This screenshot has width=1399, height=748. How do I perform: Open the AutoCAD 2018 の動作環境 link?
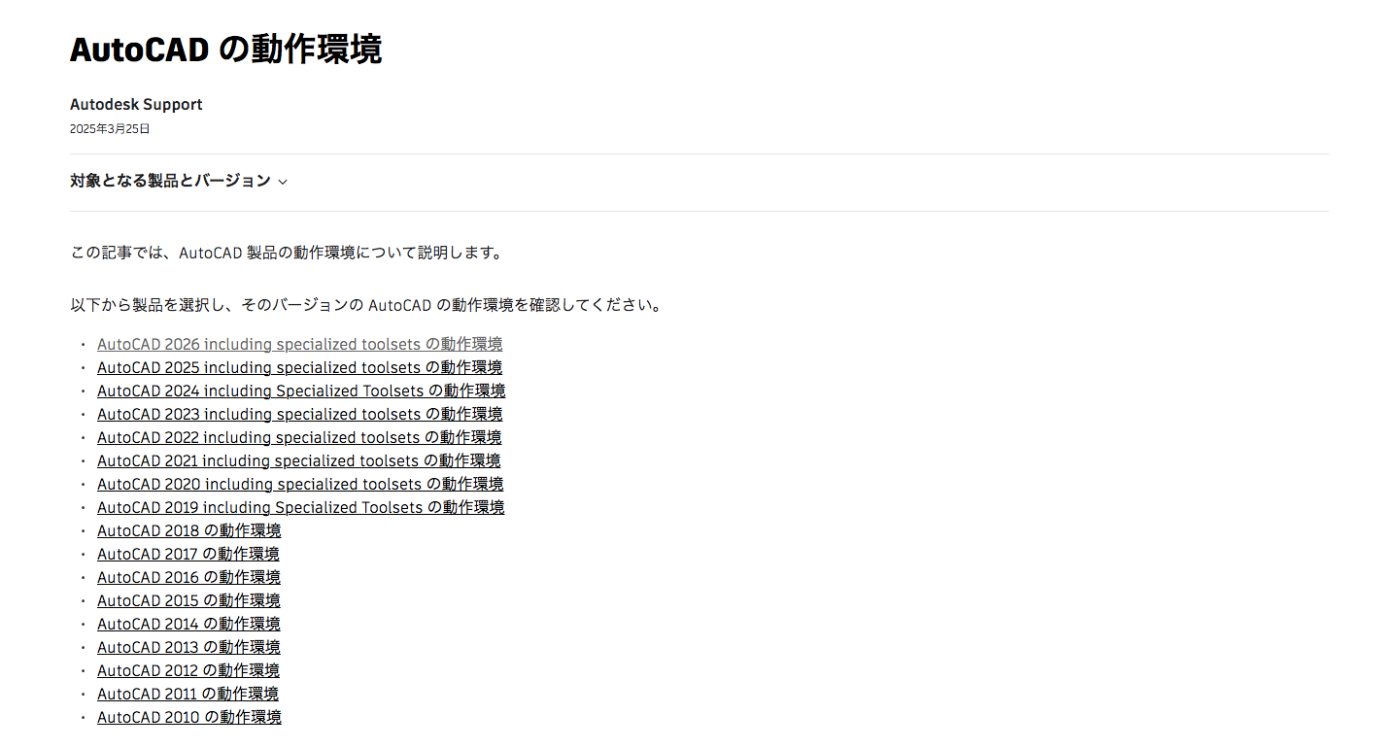[x=188, y=530]
